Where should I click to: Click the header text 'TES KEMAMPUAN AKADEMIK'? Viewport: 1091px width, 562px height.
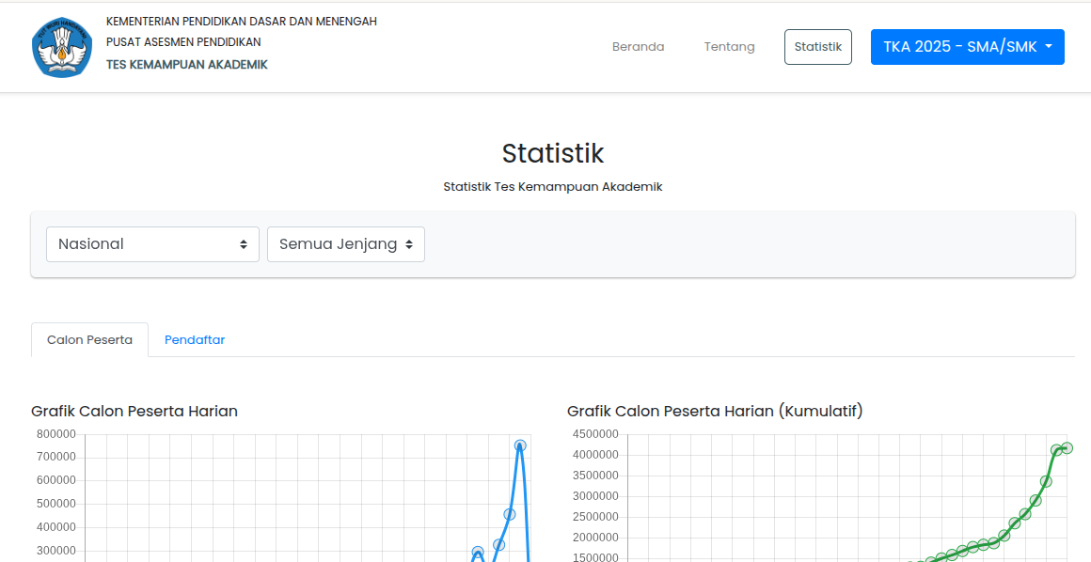(187, 65)
